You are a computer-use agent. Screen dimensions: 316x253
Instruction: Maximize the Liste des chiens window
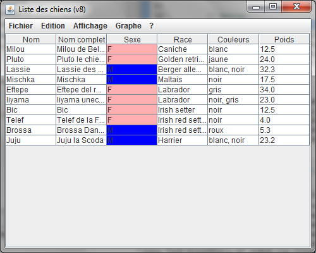tap(273, 6)
